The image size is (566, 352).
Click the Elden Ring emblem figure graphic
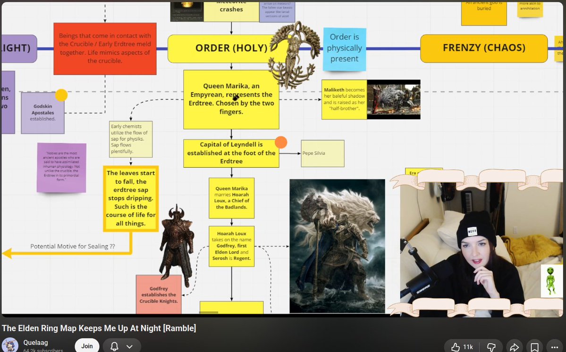[x=294, y=54]
